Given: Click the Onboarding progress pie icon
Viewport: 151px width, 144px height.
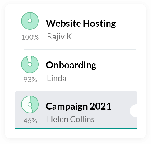Looking at the screenshot, I should [30, 64].
